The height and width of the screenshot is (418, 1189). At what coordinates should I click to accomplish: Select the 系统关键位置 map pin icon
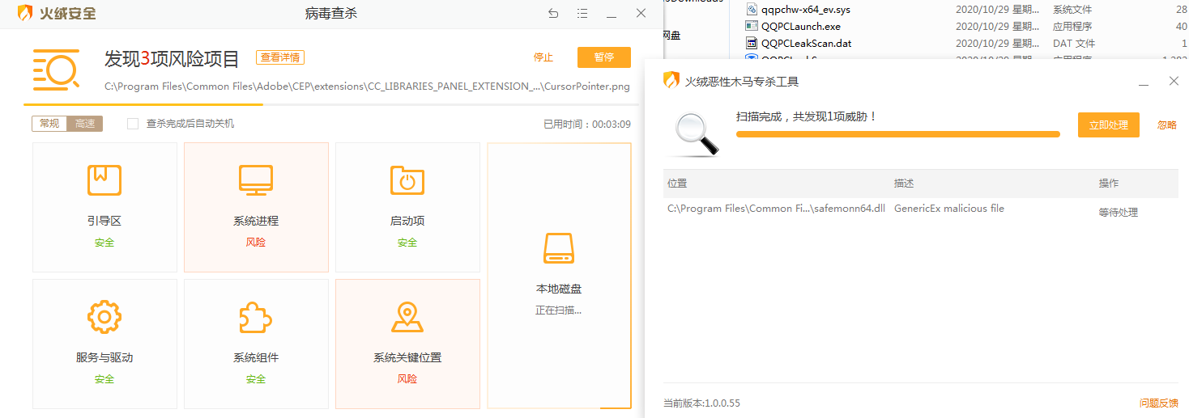pos(407,317)
